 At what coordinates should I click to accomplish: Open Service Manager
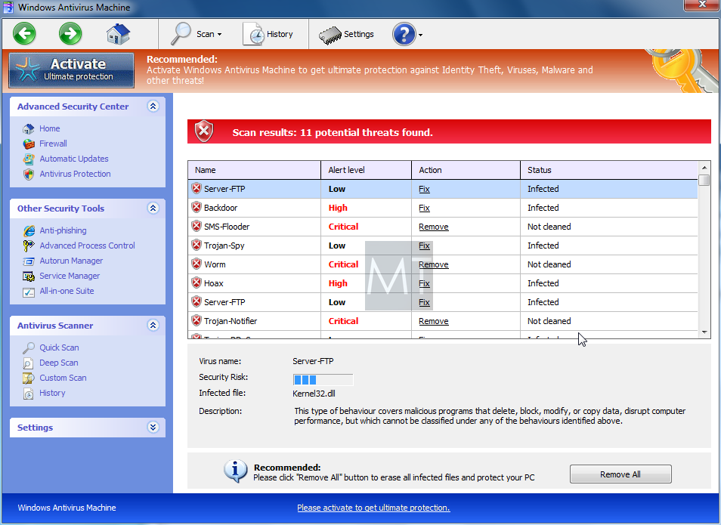(70, 276)
